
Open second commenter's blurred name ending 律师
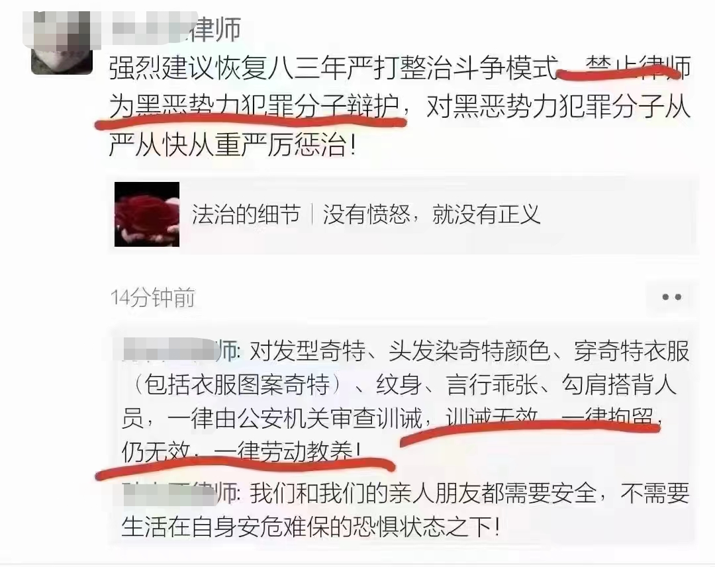(x=179, y=493)
